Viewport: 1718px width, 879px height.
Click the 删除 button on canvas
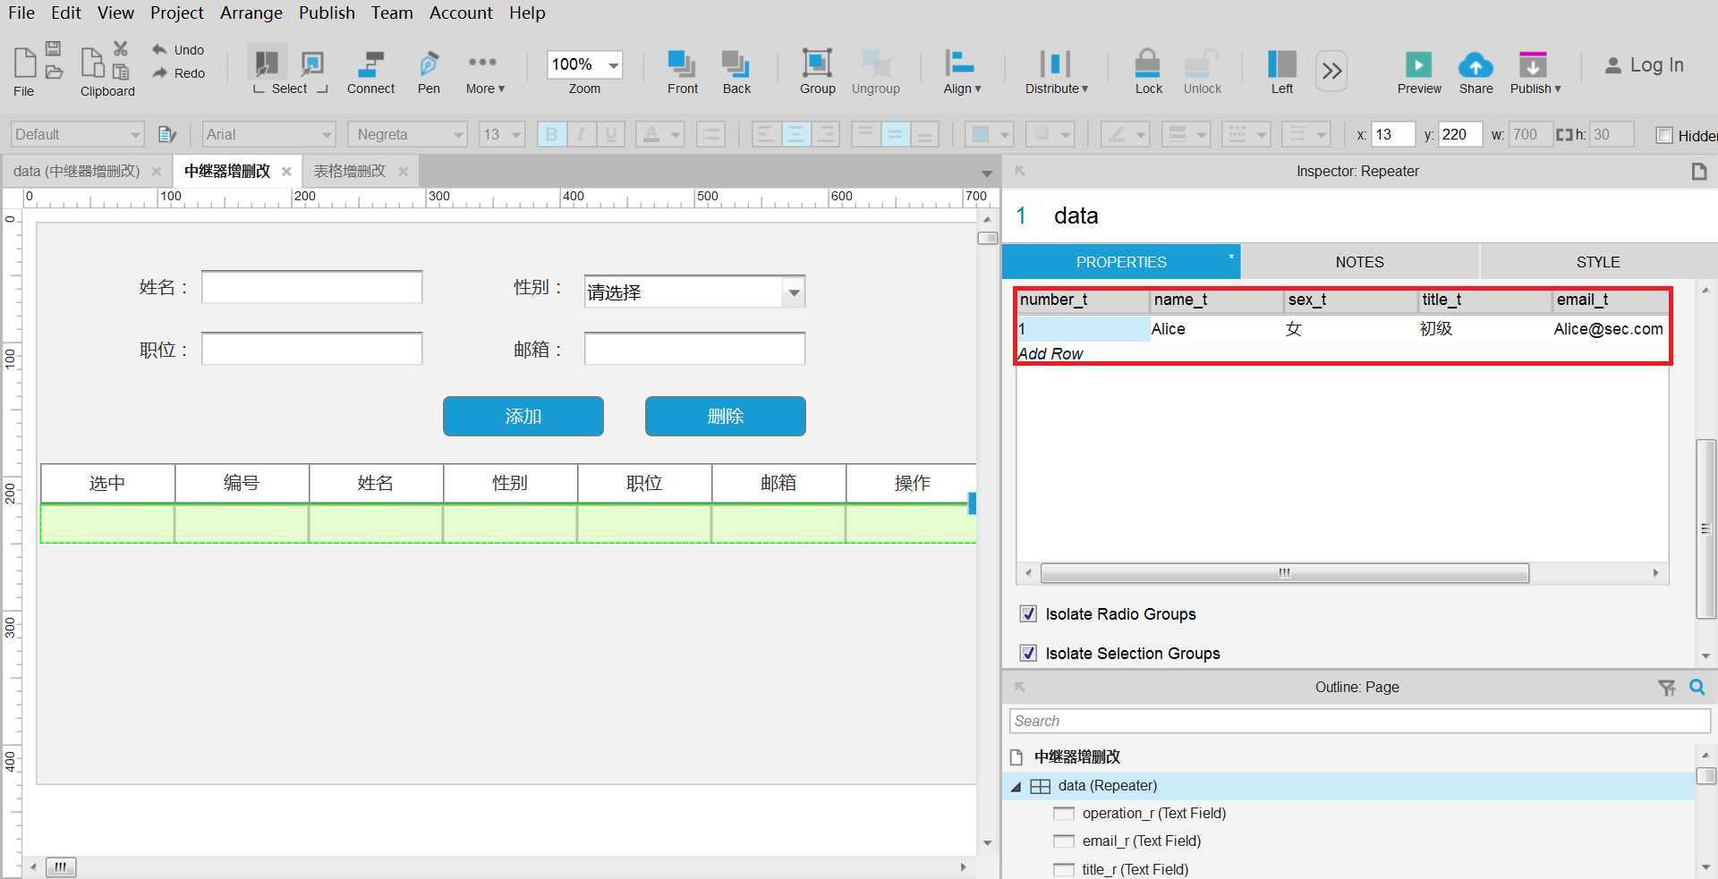[x=726, y=416]
